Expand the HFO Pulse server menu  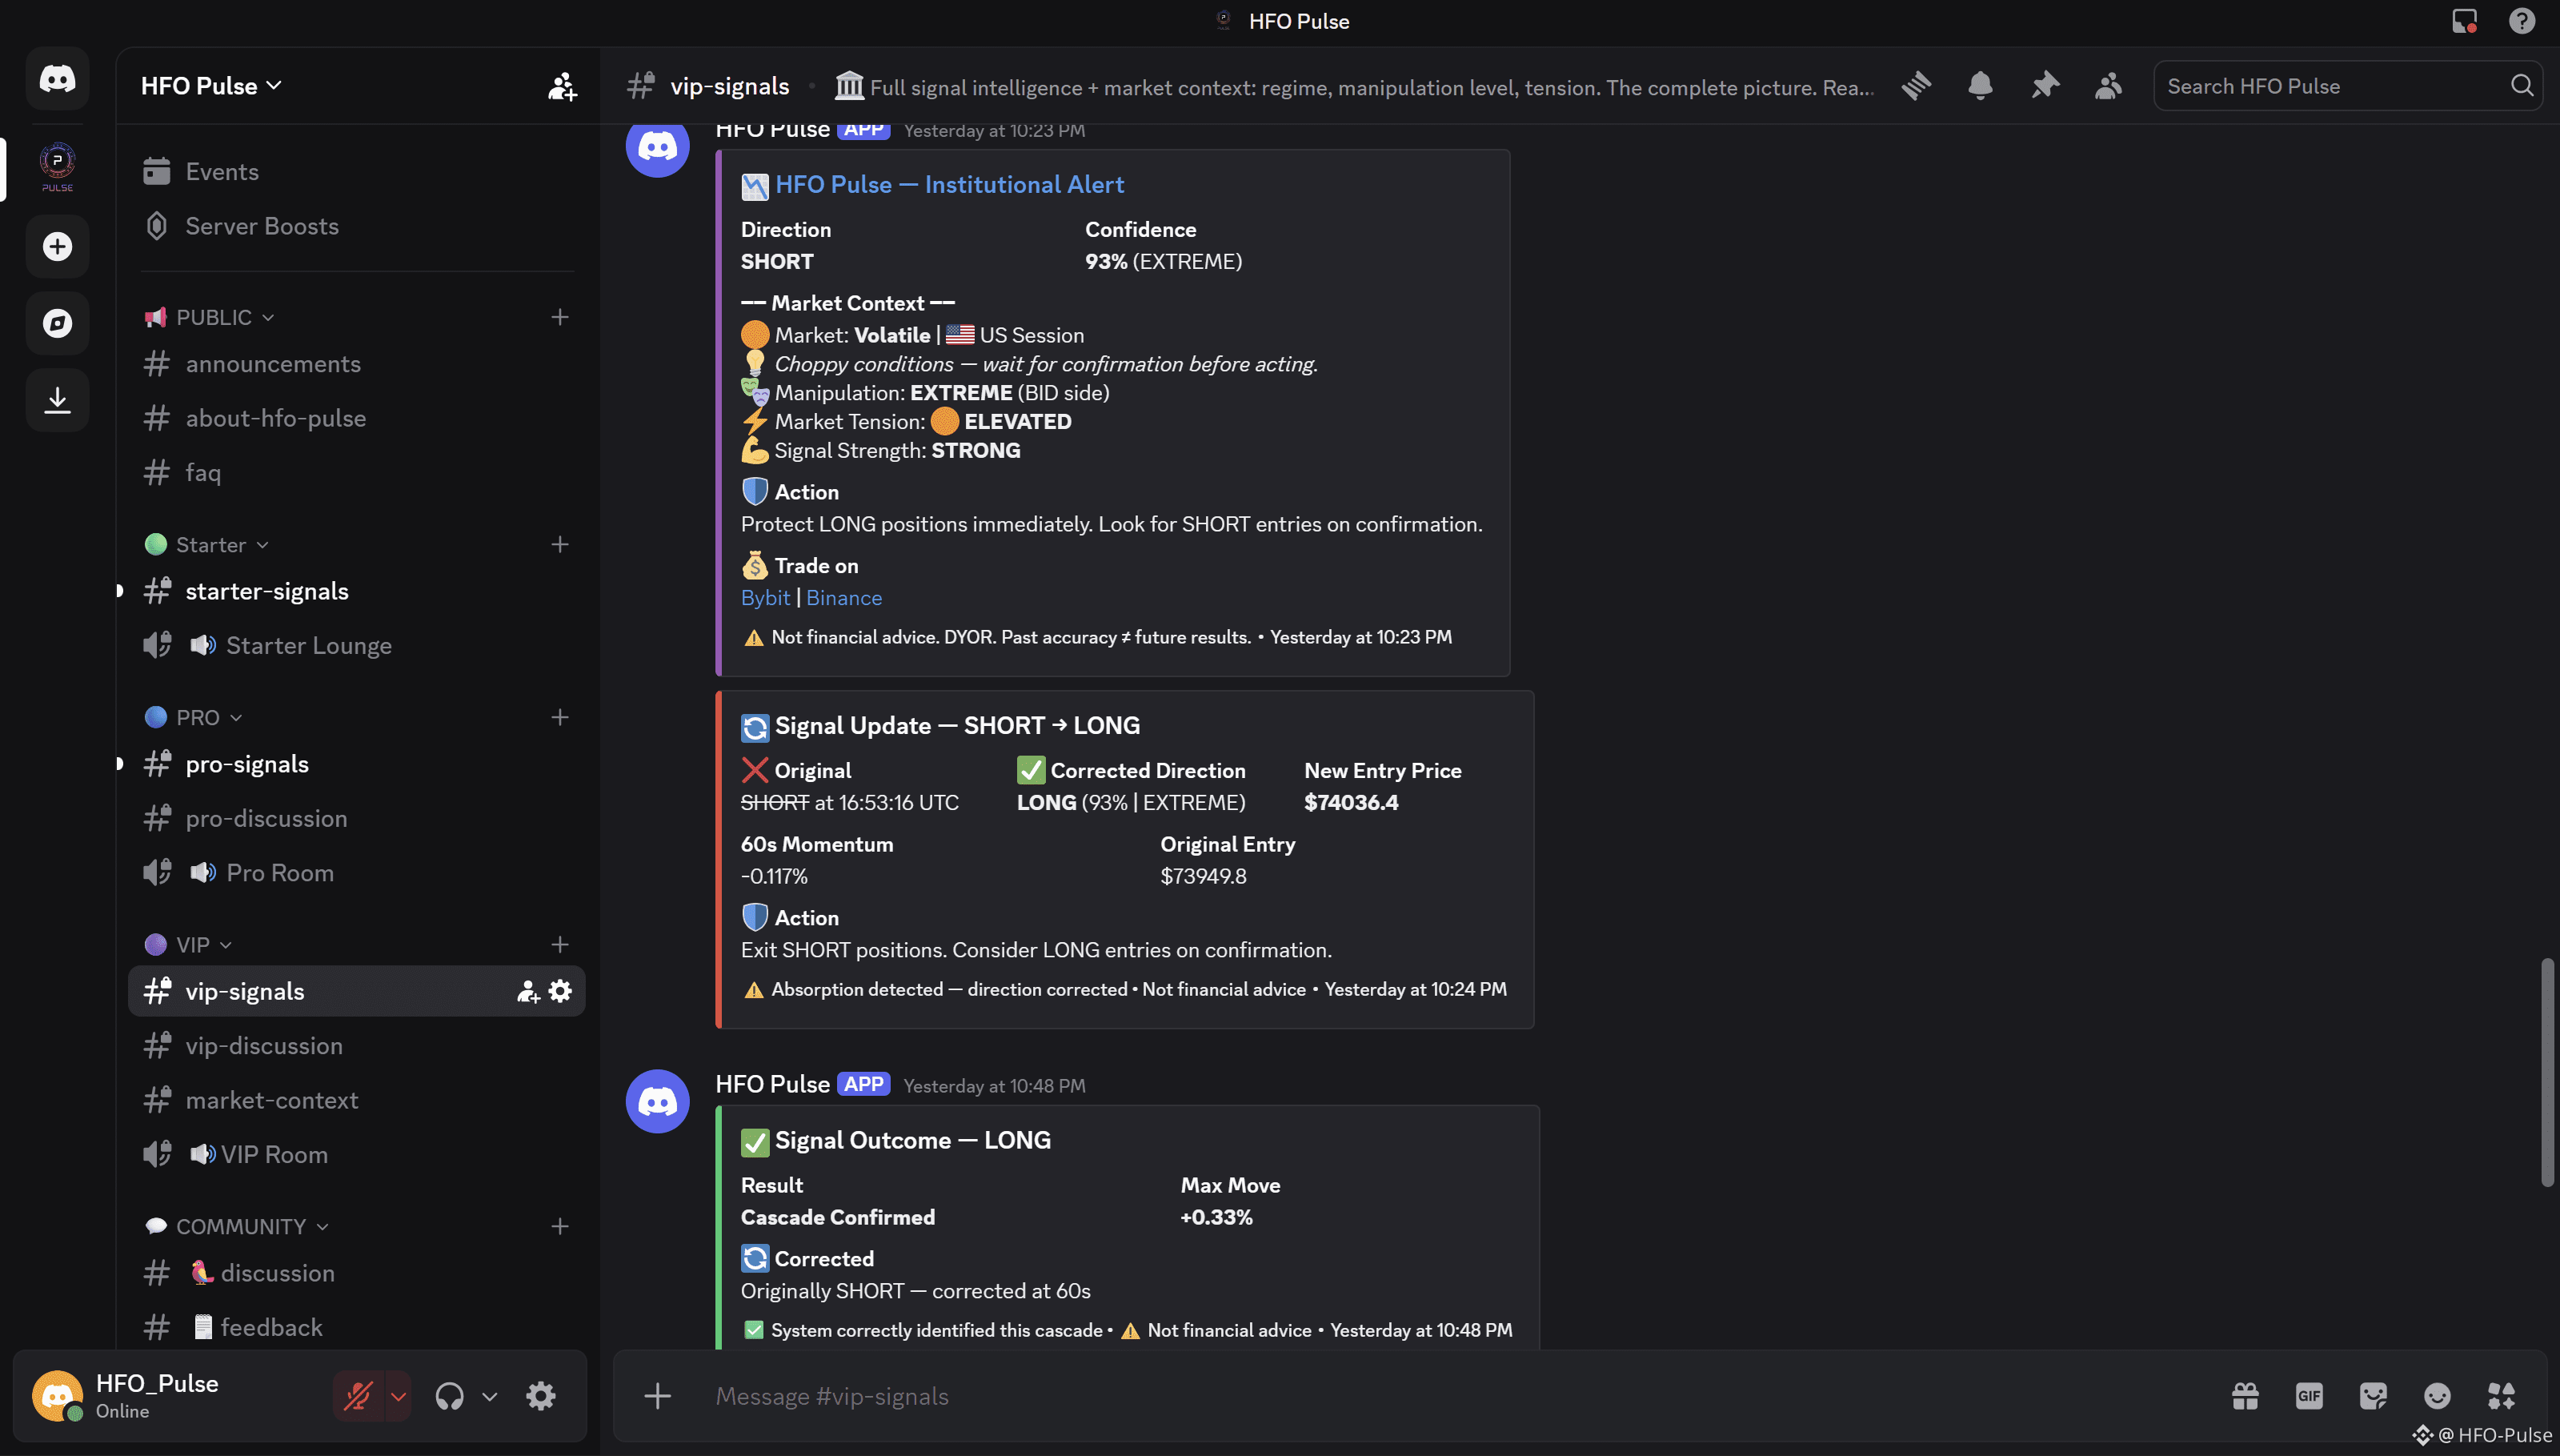(211, 86)
